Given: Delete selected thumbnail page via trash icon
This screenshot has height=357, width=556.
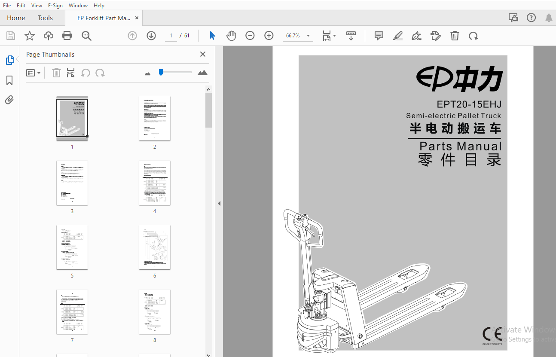Looking at the screenshot, I should (x=56, y=73).
